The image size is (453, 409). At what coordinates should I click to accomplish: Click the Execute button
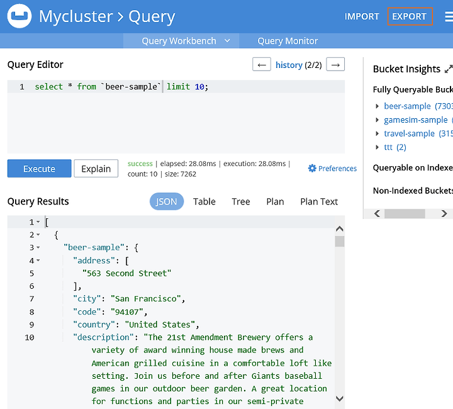(x=39, y=169)
